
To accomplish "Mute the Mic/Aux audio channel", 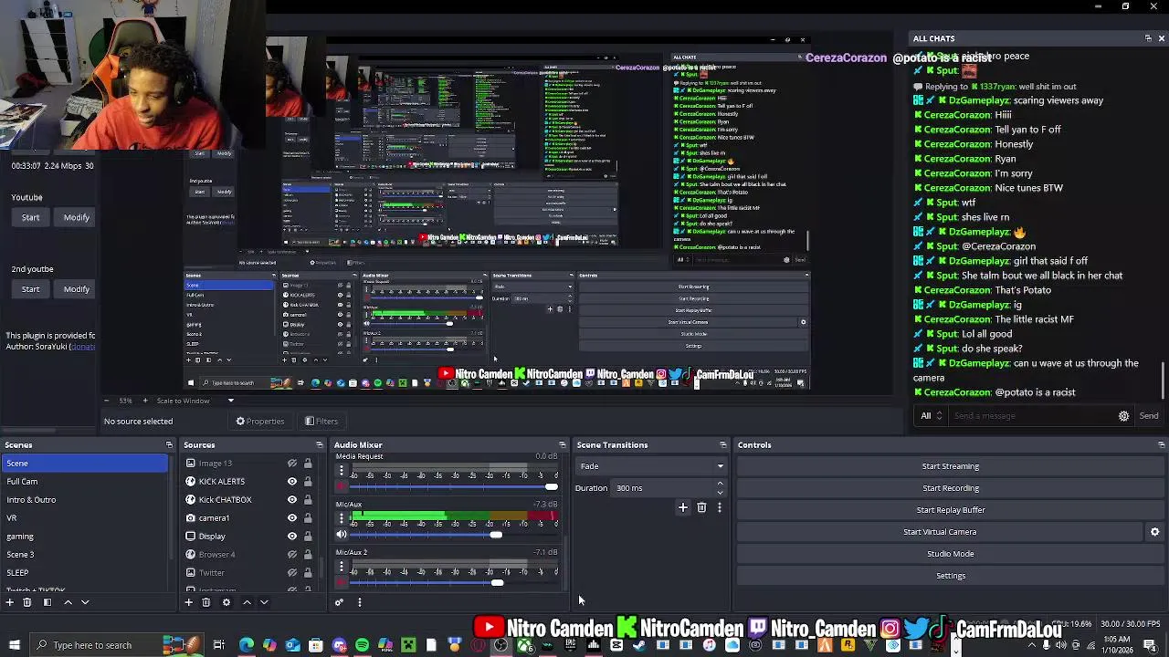I will click(342, 535).
